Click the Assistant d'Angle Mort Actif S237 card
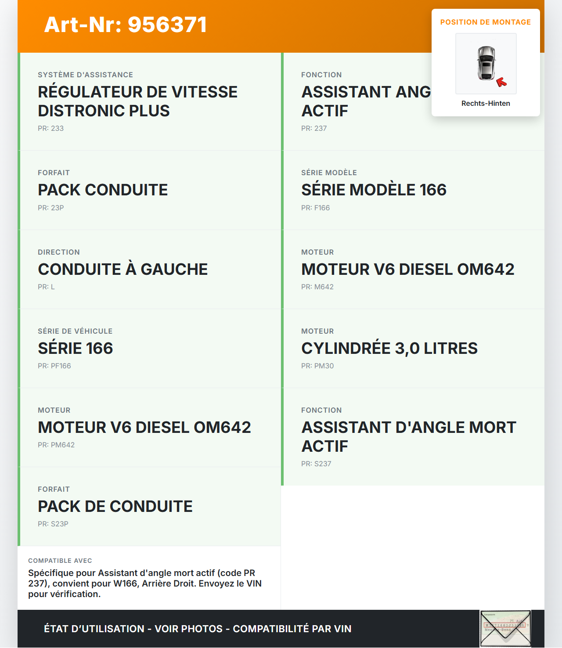 point(413,437)
